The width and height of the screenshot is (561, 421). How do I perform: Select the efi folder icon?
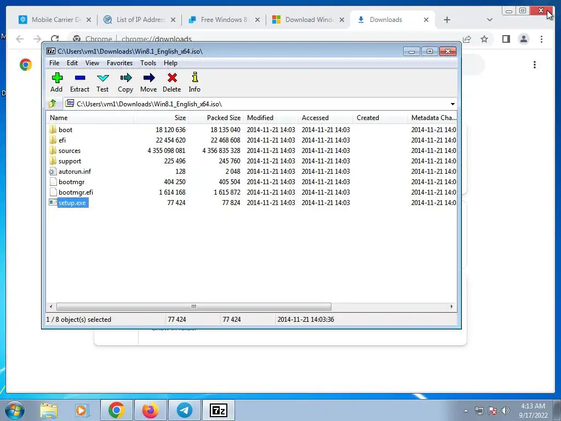[x=53, y=140]
